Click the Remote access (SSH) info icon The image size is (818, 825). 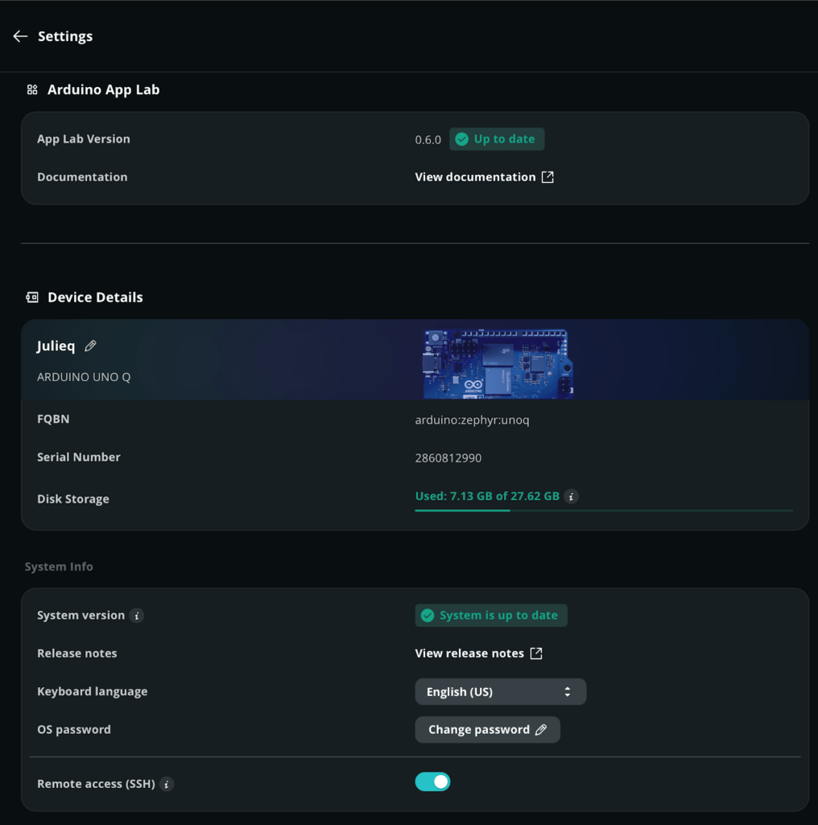[x=167, y=784]
